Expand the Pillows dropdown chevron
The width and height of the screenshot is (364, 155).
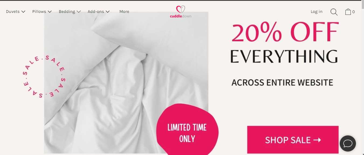coord(50,12)
